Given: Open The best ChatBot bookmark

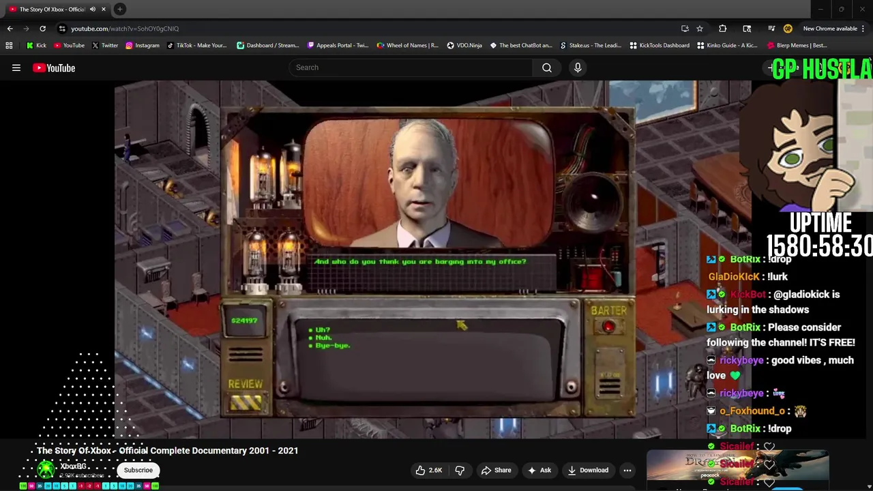Looking at the screenshot, I should pos(521,46).
